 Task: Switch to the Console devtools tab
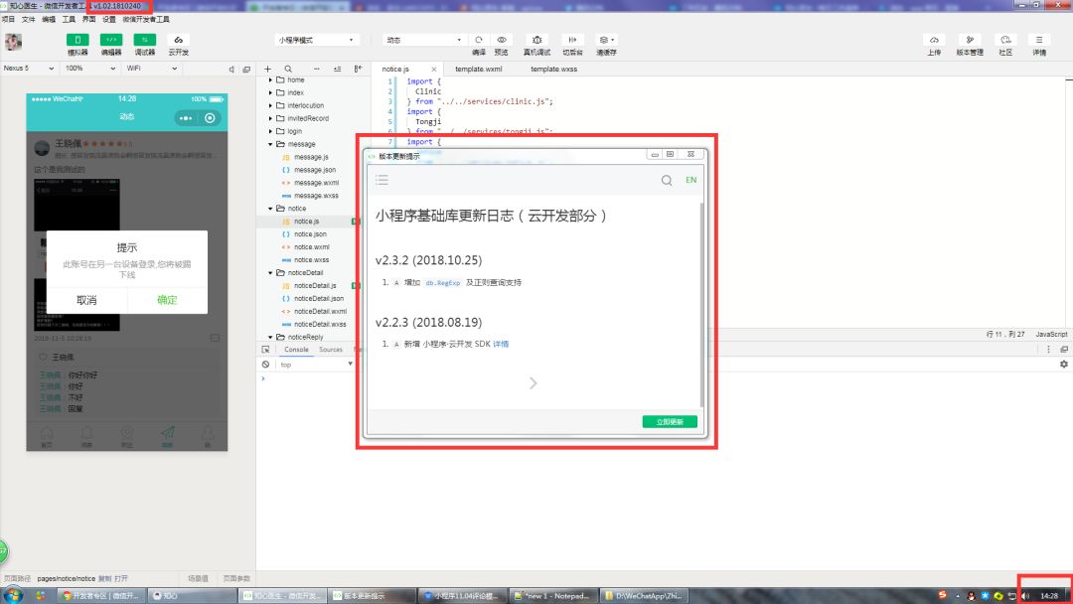click(x=296, y=350)
